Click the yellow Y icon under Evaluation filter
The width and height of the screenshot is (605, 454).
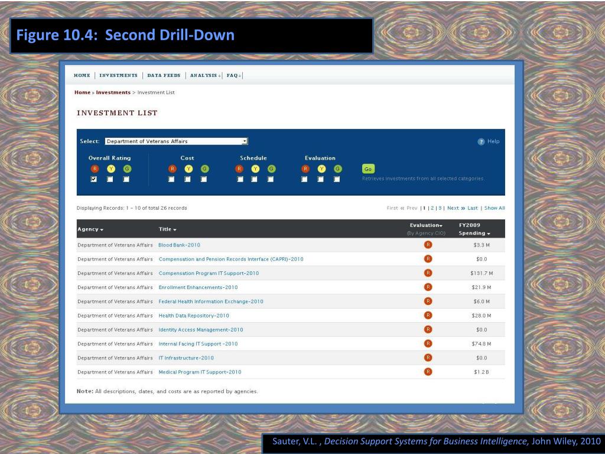point(321,168)
